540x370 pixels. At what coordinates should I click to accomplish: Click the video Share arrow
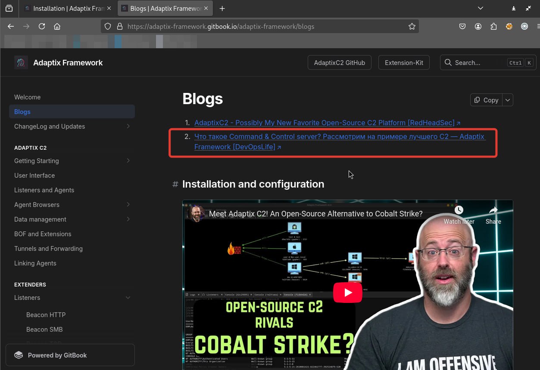[x=493, y=210]
